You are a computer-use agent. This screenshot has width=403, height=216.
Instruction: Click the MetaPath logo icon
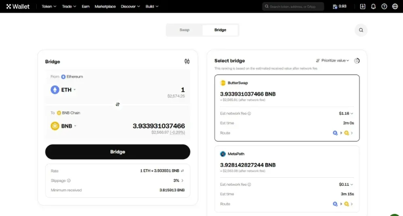[x=223, y=154]
